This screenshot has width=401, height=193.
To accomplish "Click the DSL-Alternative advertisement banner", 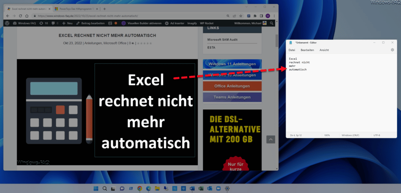I will tap(232, 140).
